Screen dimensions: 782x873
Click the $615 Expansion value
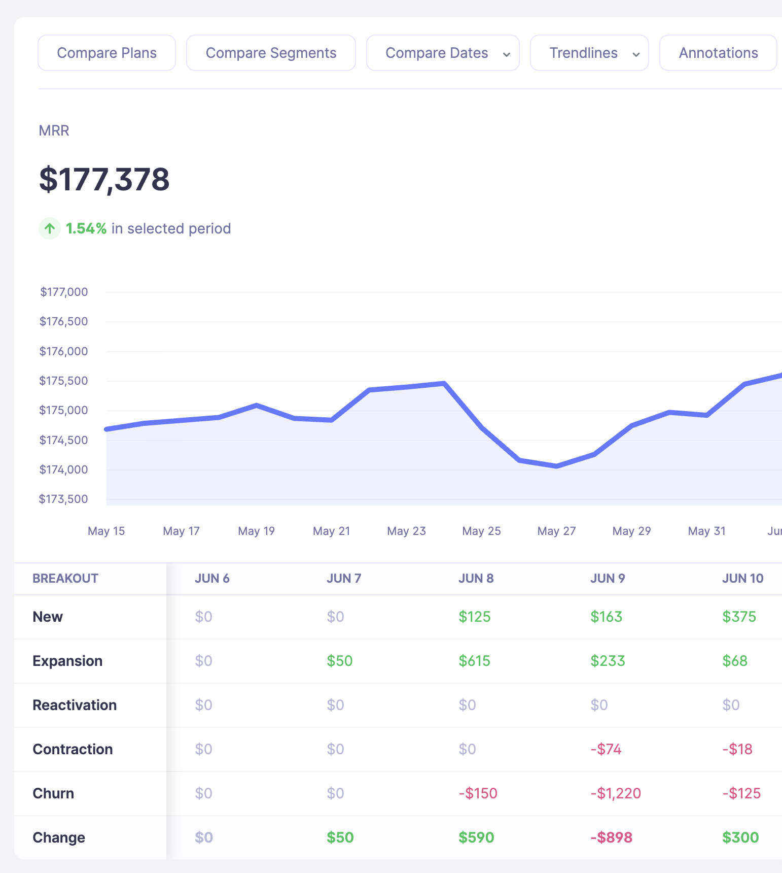[x=475, y=661]
